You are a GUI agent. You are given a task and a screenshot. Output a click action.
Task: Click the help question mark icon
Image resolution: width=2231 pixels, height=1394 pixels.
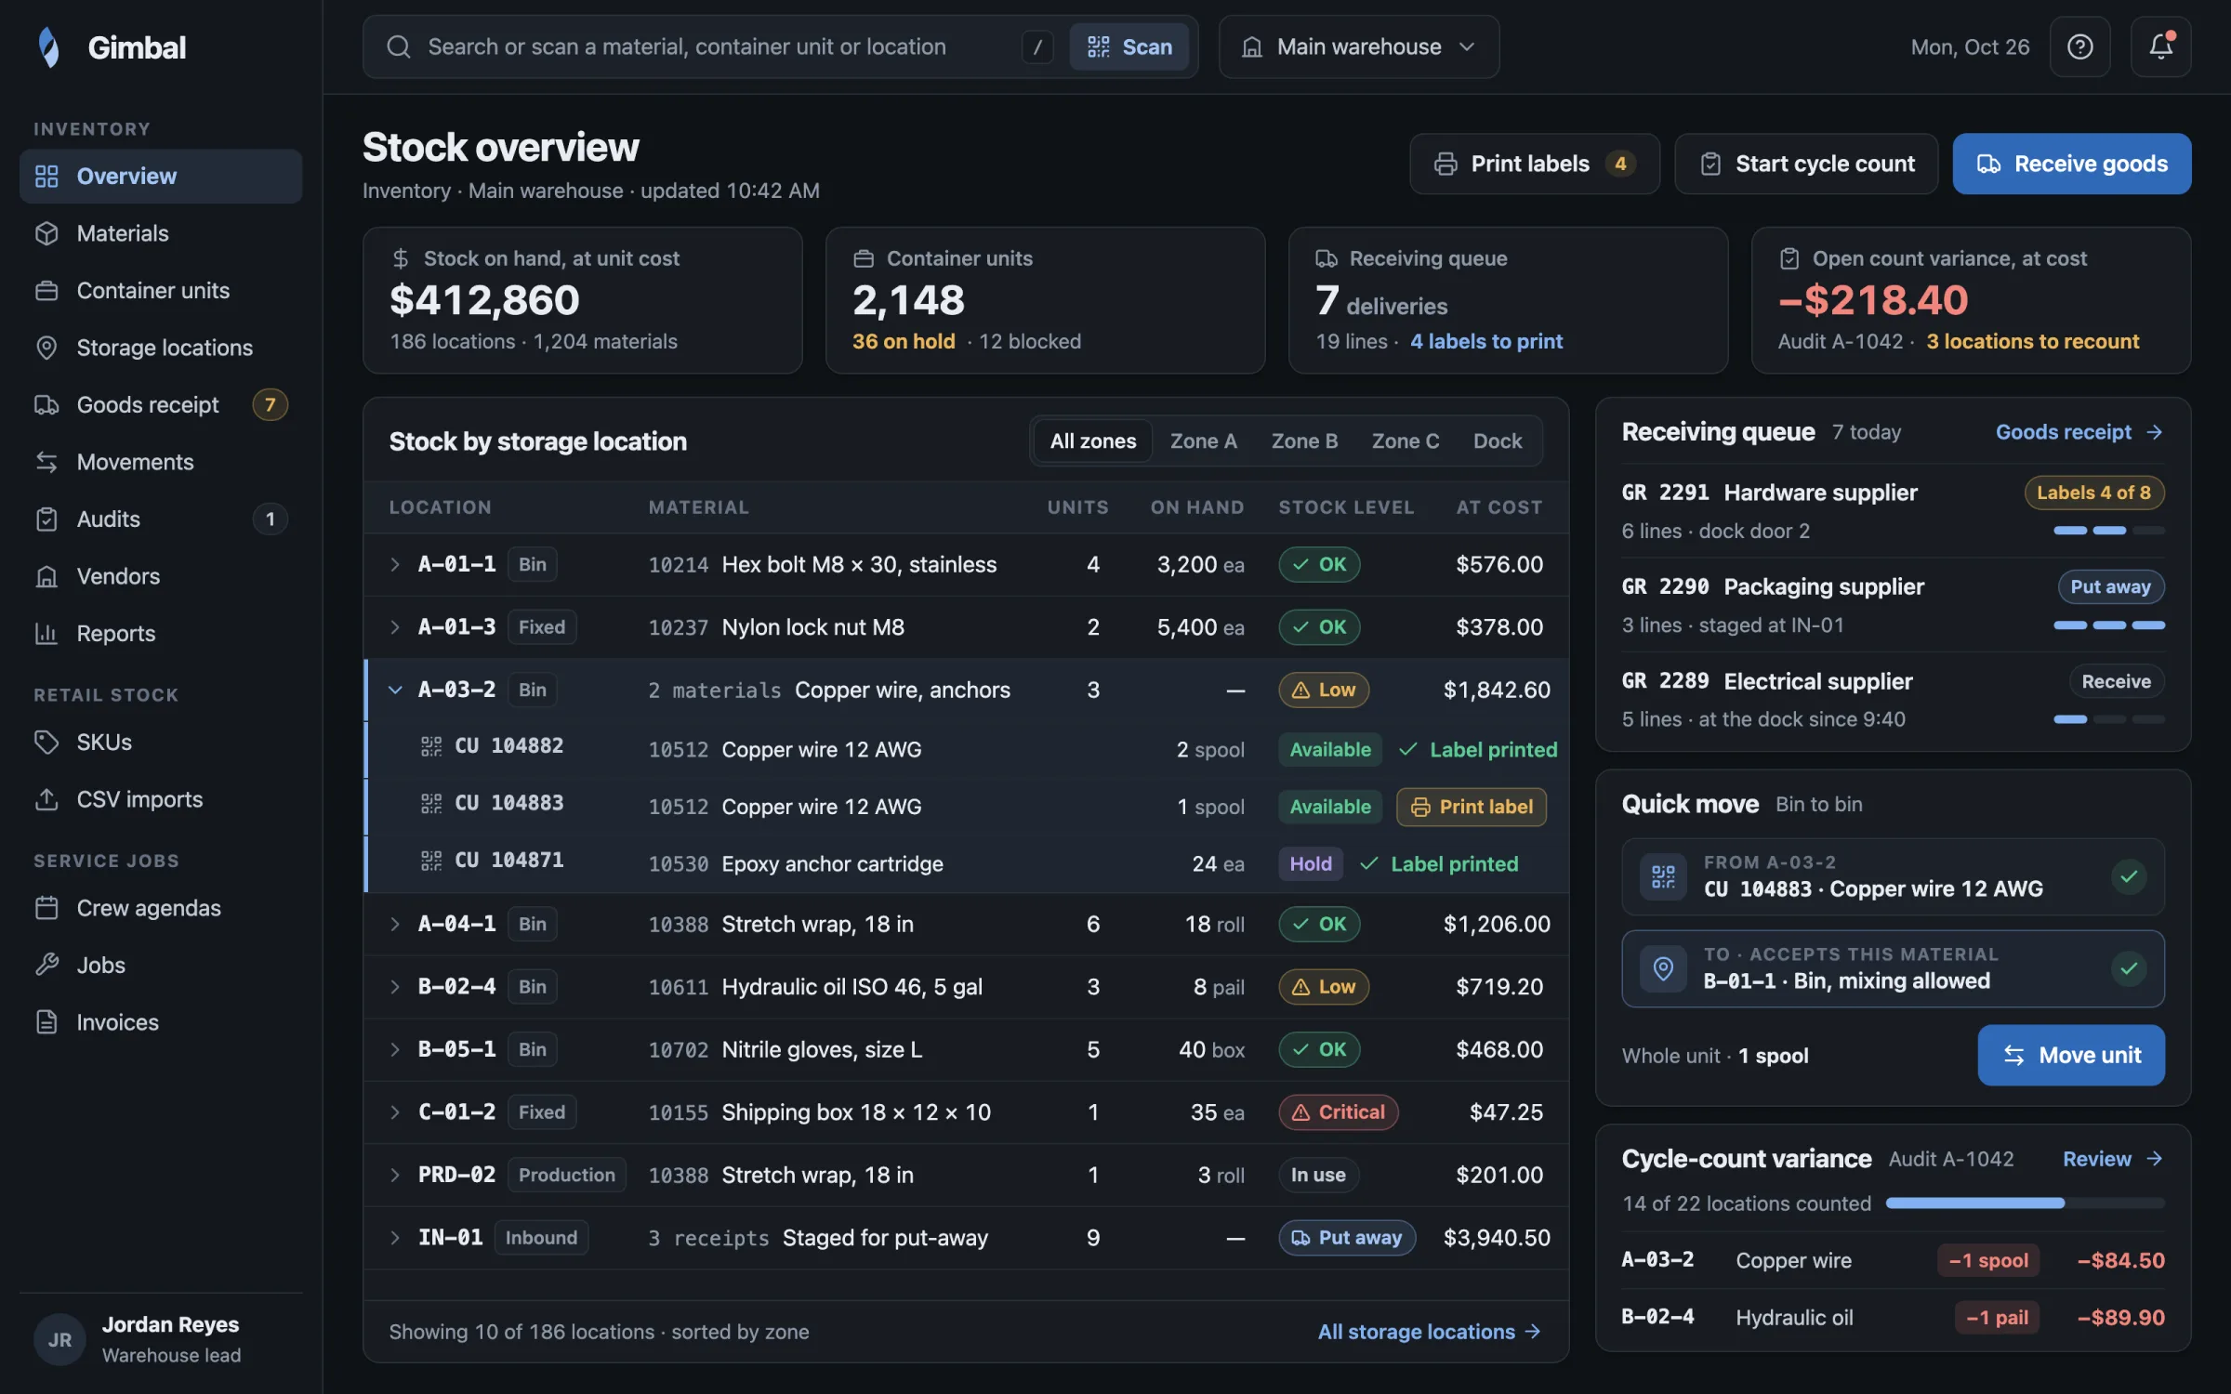[x=2079, y=46]
